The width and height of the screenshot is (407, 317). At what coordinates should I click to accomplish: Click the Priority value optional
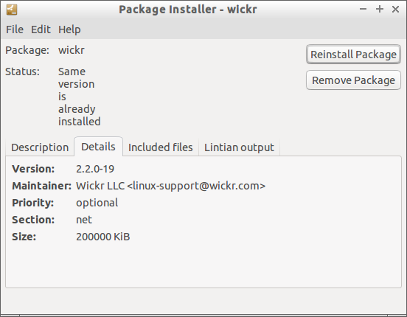(97, 203)
